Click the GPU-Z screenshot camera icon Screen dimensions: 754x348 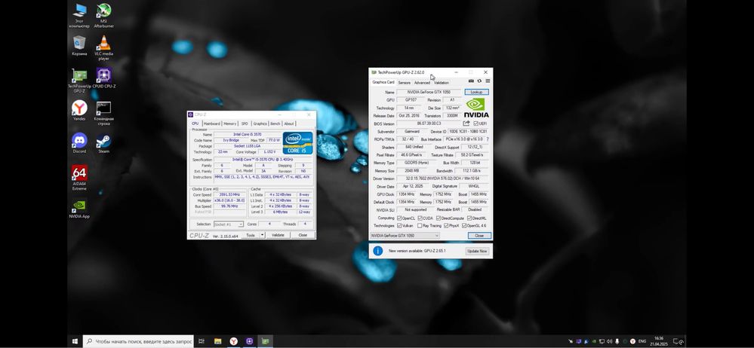[x=471, y=81]
